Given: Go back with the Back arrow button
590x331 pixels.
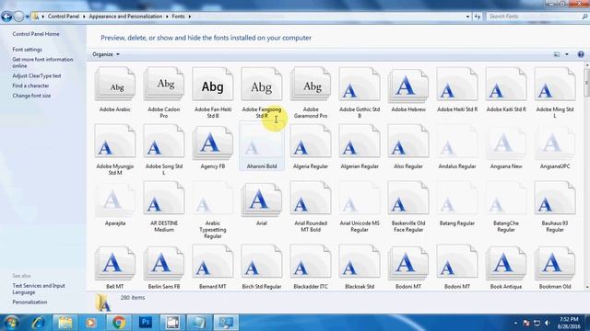Looking at the screenshot, I should click(6, 17).
